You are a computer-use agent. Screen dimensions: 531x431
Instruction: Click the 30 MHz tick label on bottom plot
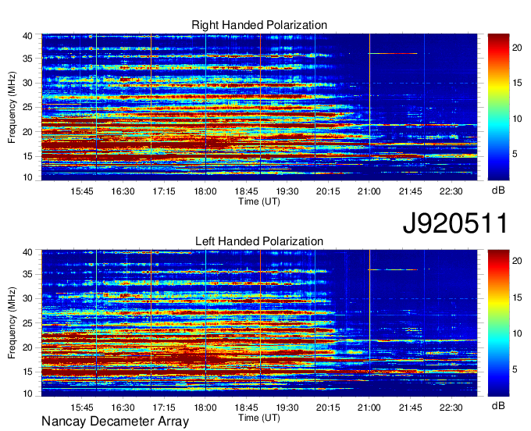[28, 298]
